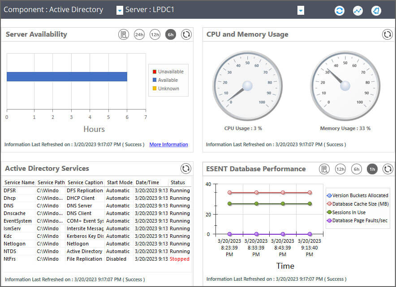The image size is (396, 287).
Task: Select 24h range for Server Availability
Action: (x=139, y=34)
